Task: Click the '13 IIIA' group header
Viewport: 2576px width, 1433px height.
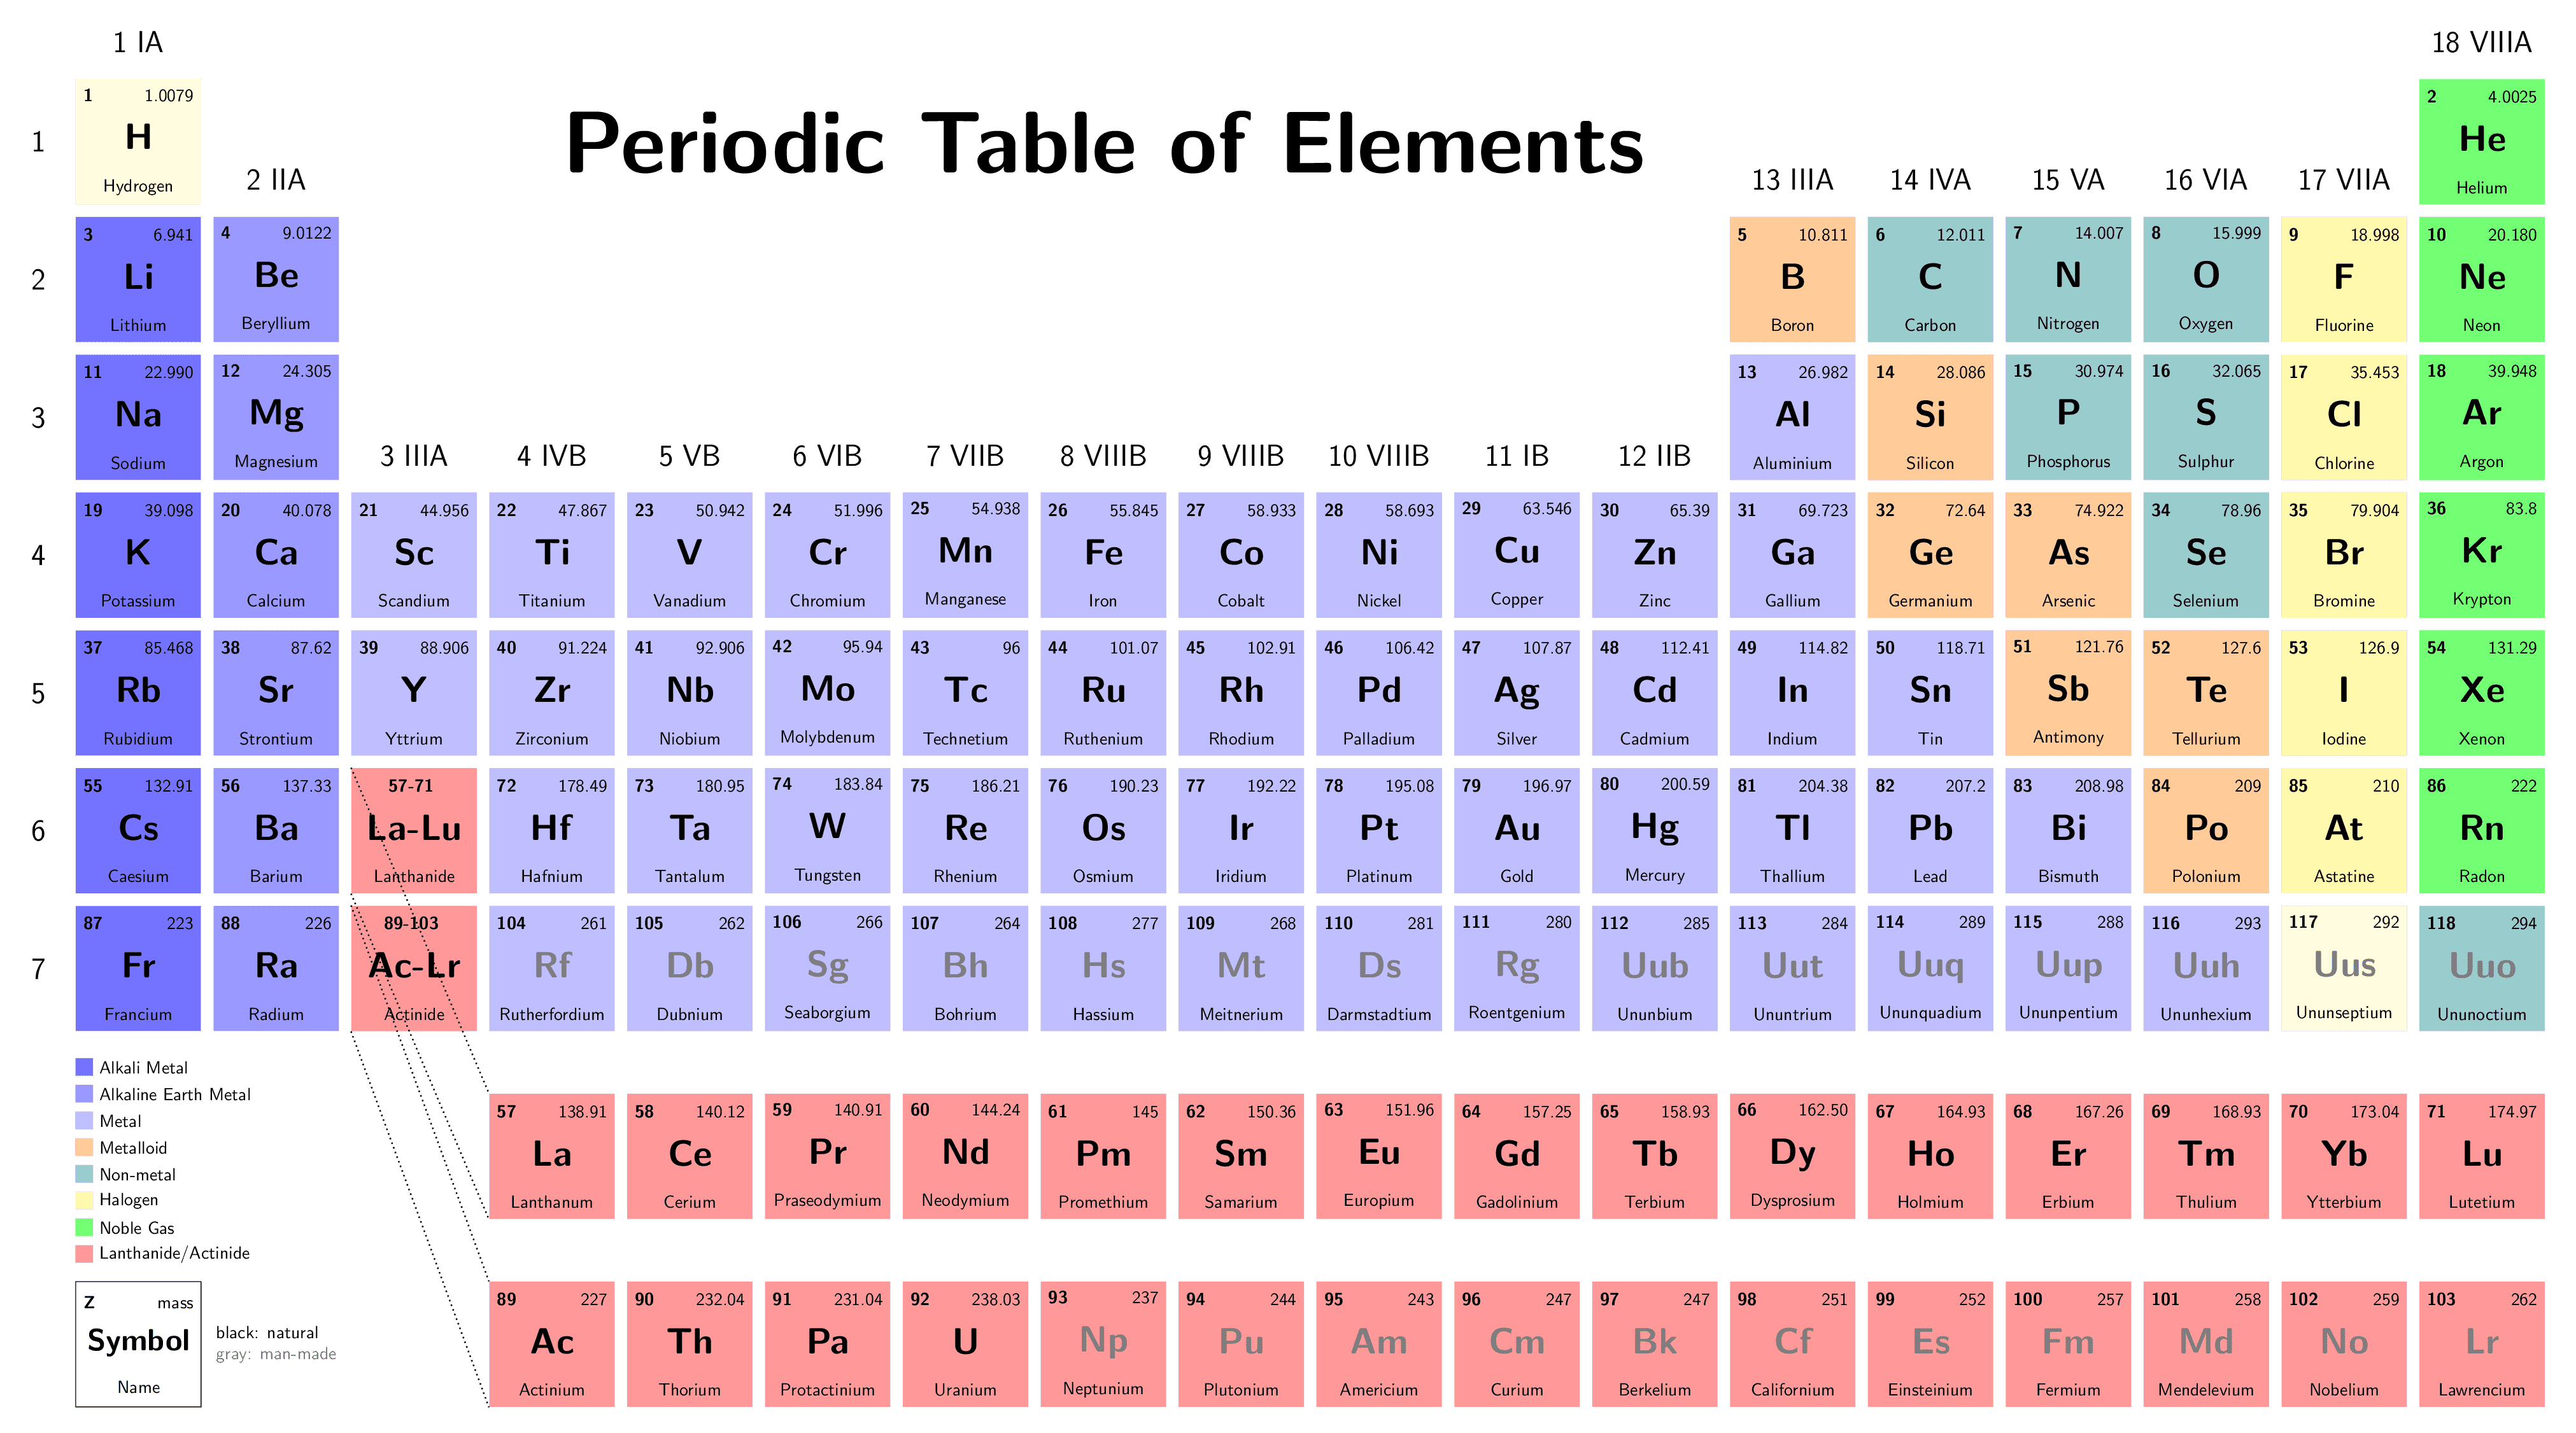Action: tap(1792, 180)
